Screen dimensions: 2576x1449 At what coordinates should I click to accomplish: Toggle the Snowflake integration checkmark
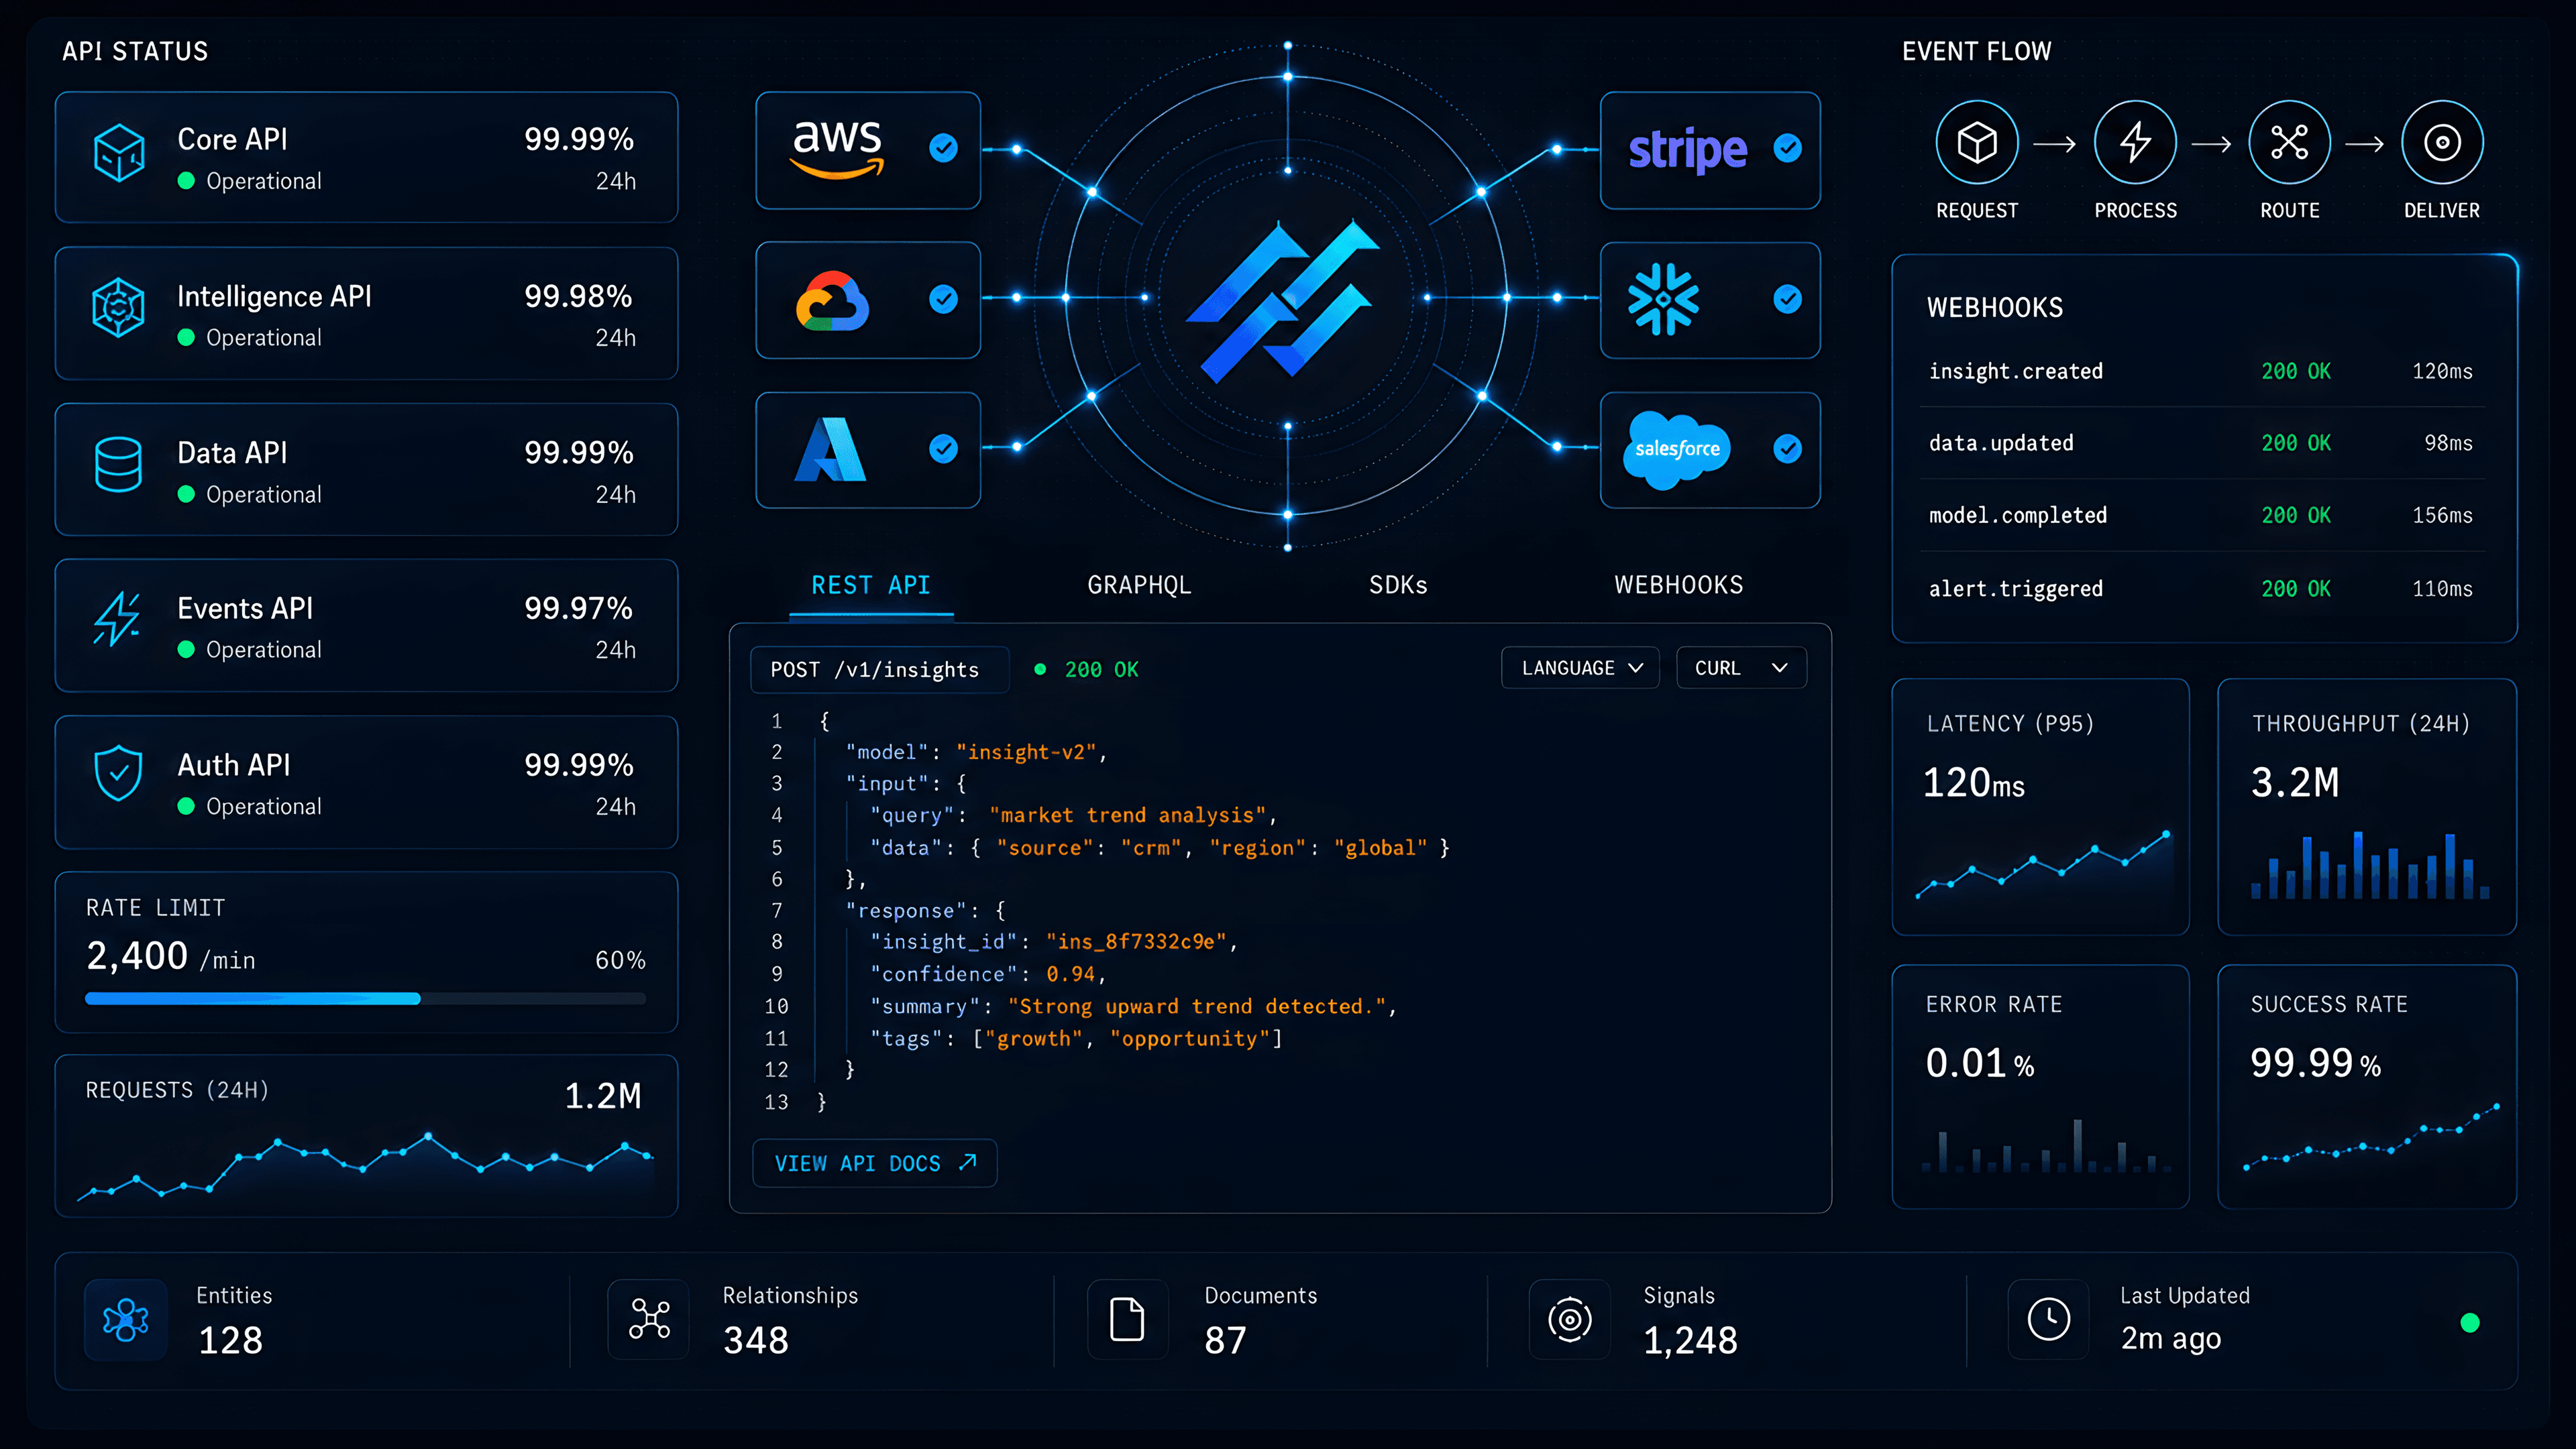[1788, 299]
